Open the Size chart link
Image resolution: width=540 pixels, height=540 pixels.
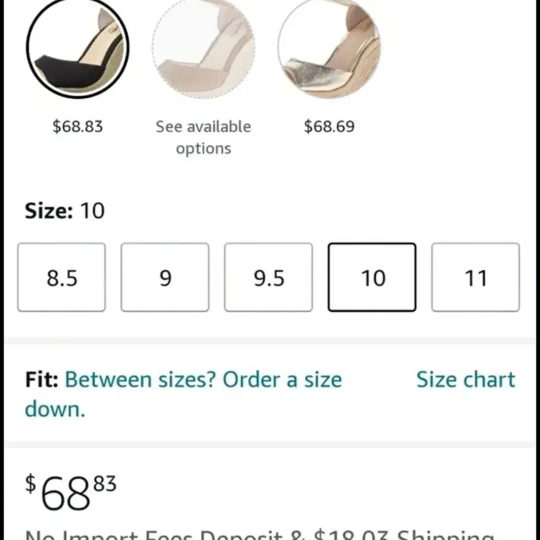pos(465,380)
